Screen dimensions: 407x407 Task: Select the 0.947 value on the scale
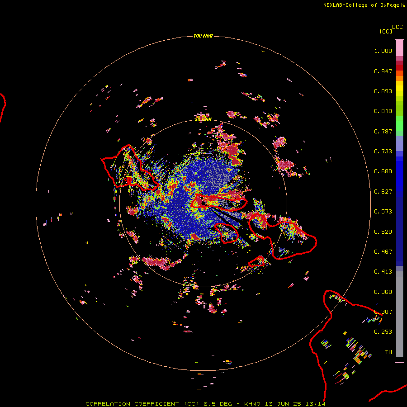click(383, 71)
